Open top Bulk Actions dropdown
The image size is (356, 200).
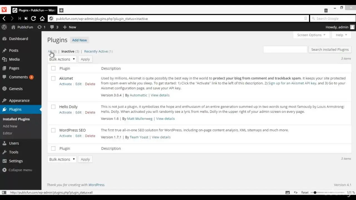pyautogui.click(x=62, y=59)
